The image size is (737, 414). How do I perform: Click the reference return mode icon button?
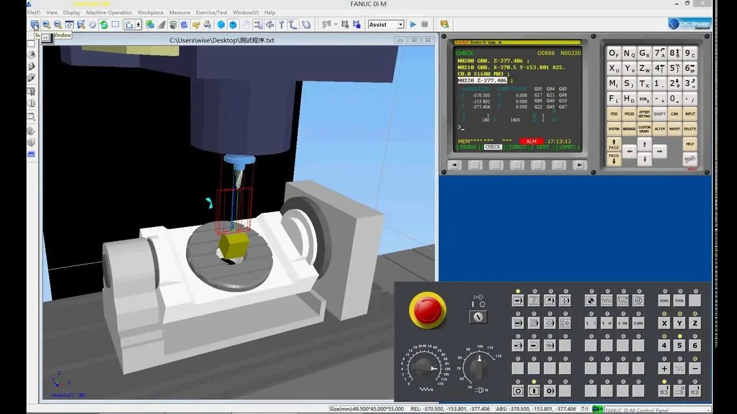pos(591,301)
